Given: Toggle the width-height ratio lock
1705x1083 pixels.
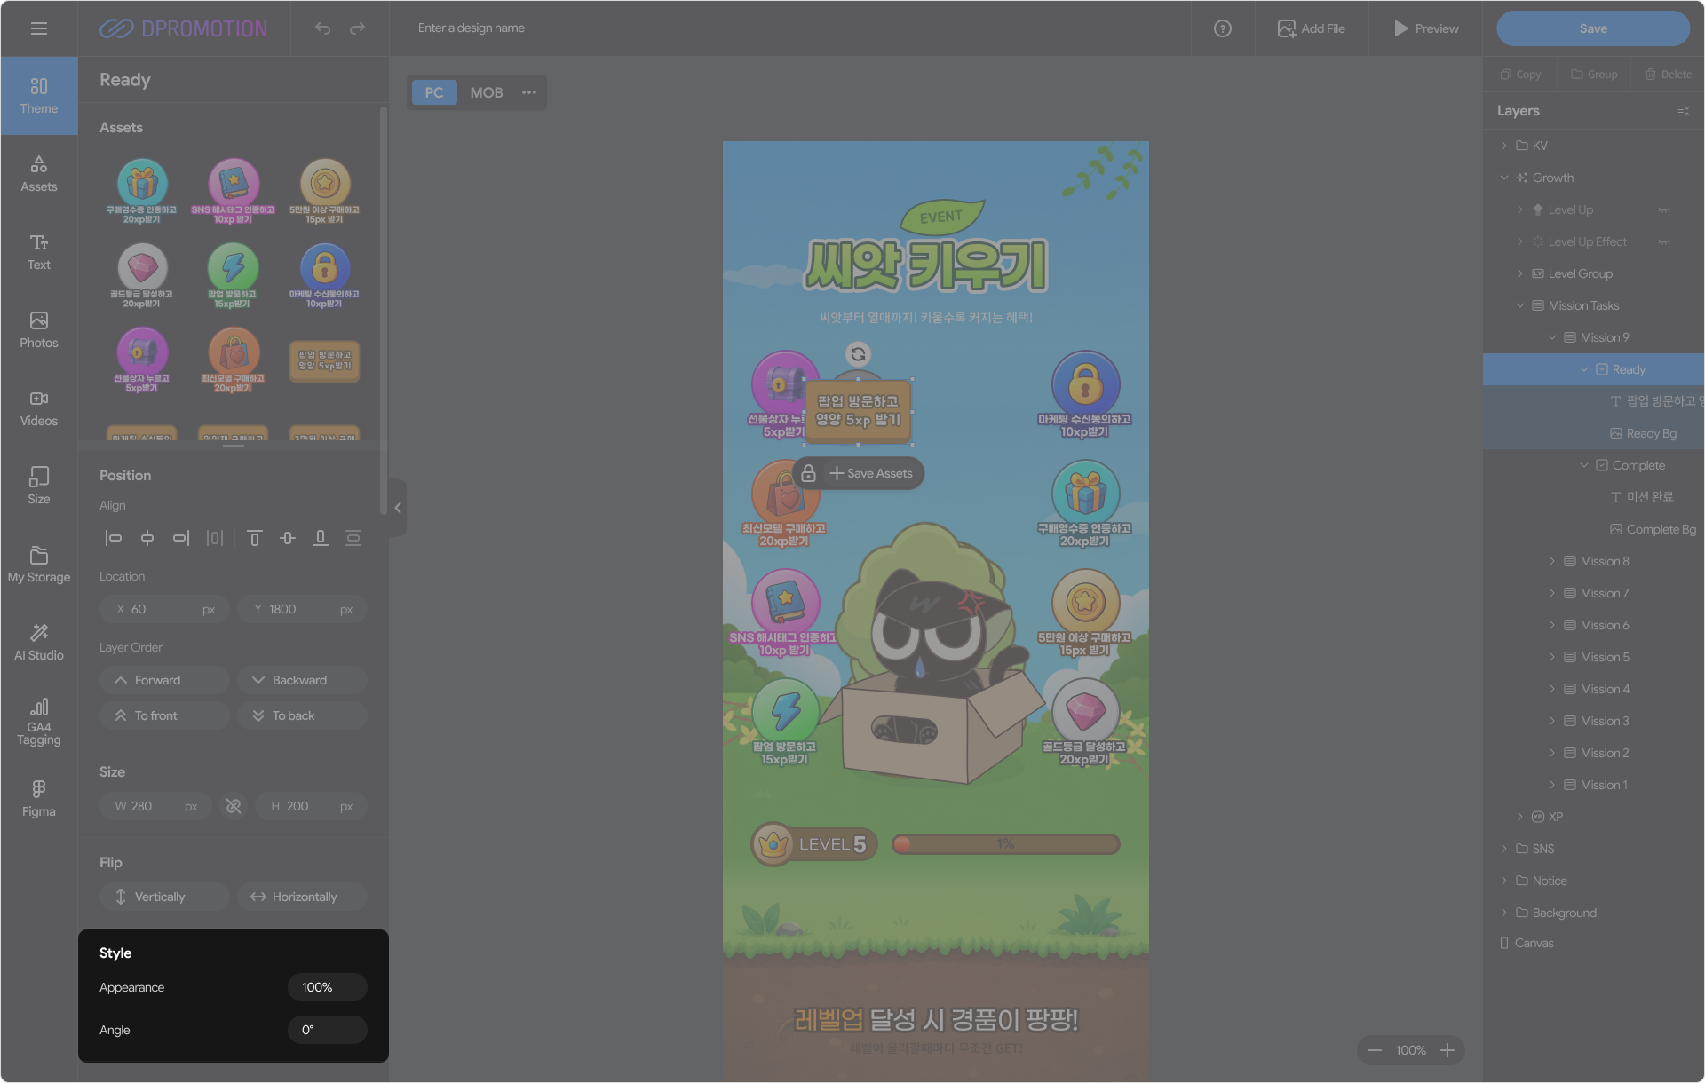Looking at the screenshot, I should (x=234, y=806).
